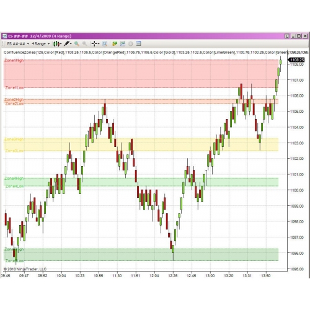Click the 1102.00 price axis label
The height and width of the screenshot is (310, 310).
pos(297,159)
